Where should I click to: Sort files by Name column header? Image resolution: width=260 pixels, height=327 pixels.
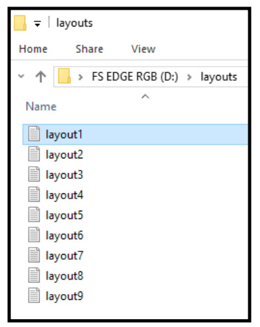click(41, 107)
